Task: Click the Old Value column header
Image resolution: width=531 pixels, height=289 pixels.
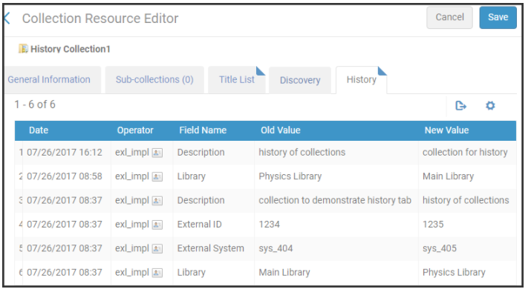Action: [281, 130]
